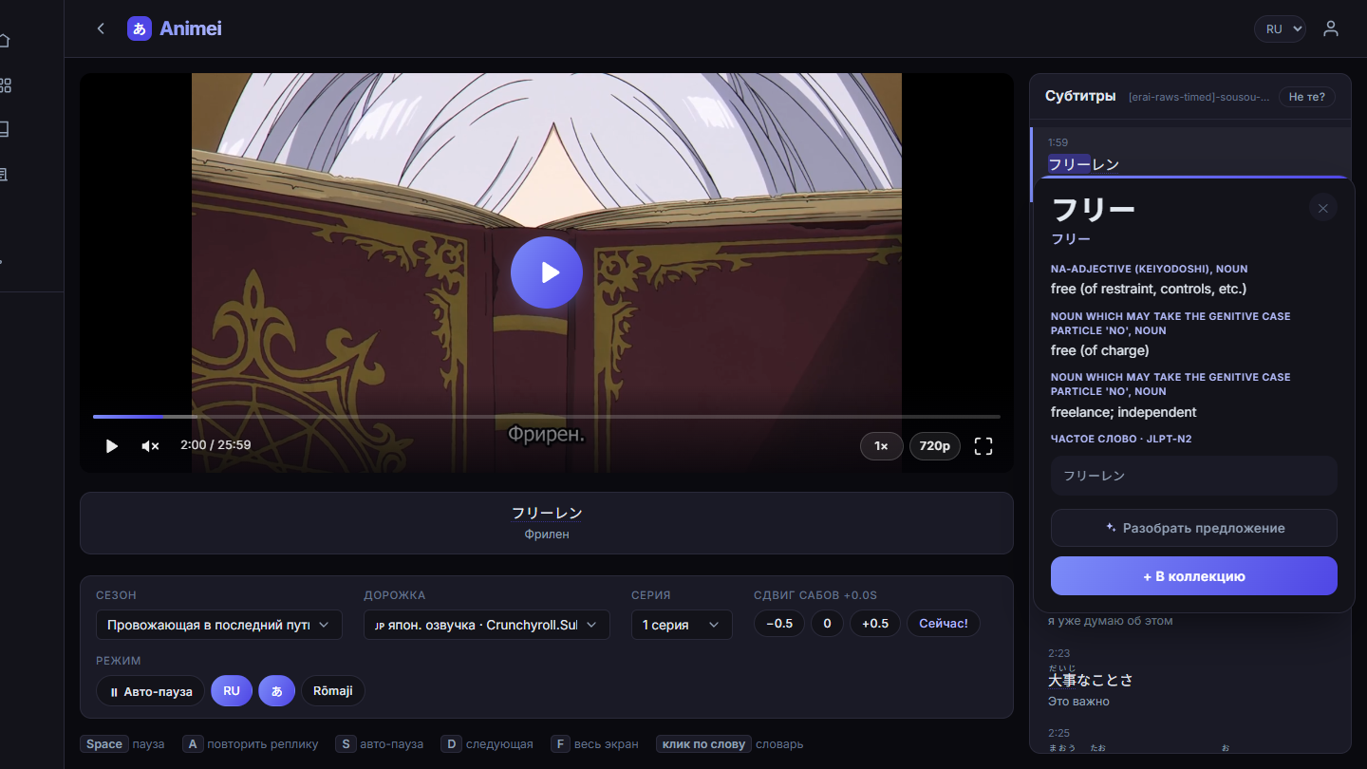Image resolution: width=1367 pixels, height=769 pixels.
Task: Seek on the video progress bar
Action: [x=547, y=417]
